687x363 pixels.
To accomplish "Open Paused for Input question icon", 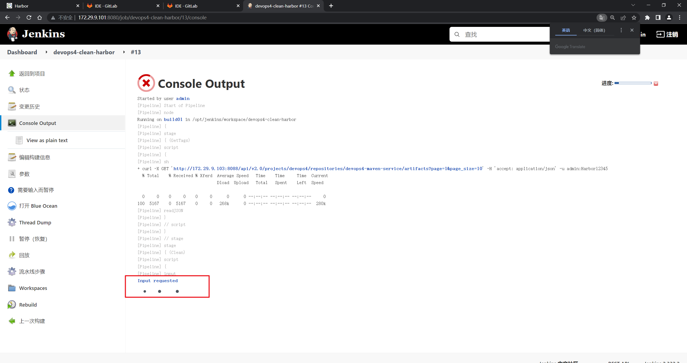I will tap(11, 190).
